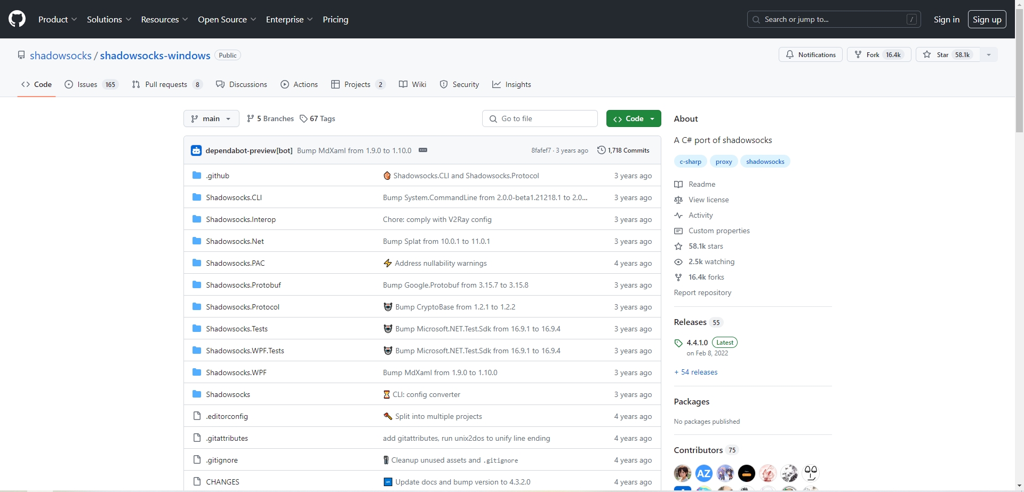This screenshot has height=492, width=1024.
Task: Open the Shadowsocks.CLI folder icon
Action: (197, 197)
